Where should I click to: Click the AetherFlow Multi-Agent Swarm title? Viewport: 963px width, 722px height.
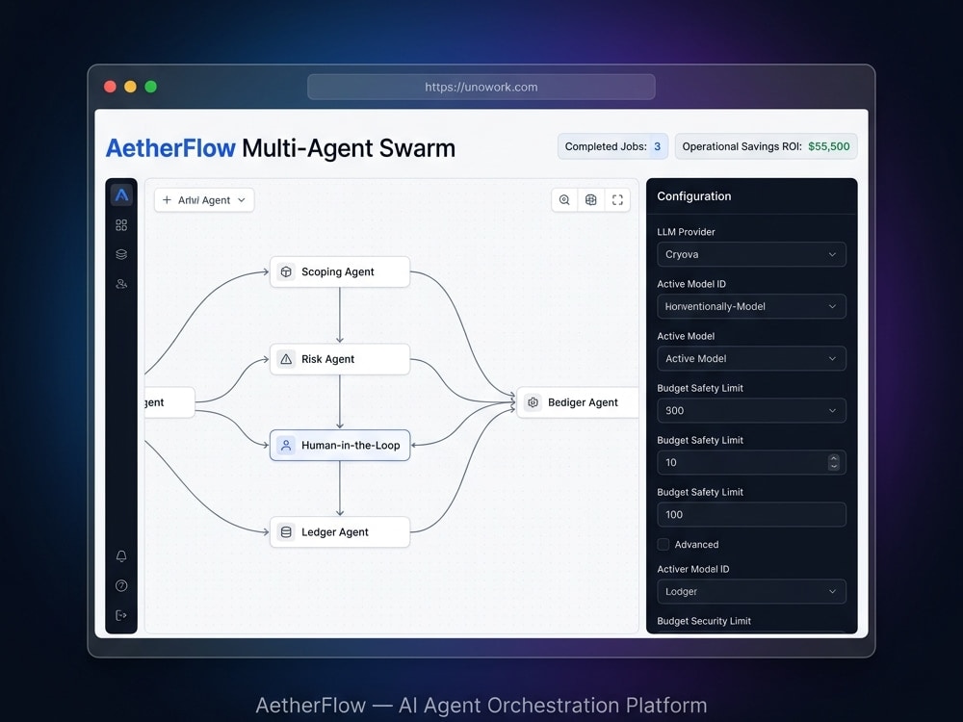point(280,148)
